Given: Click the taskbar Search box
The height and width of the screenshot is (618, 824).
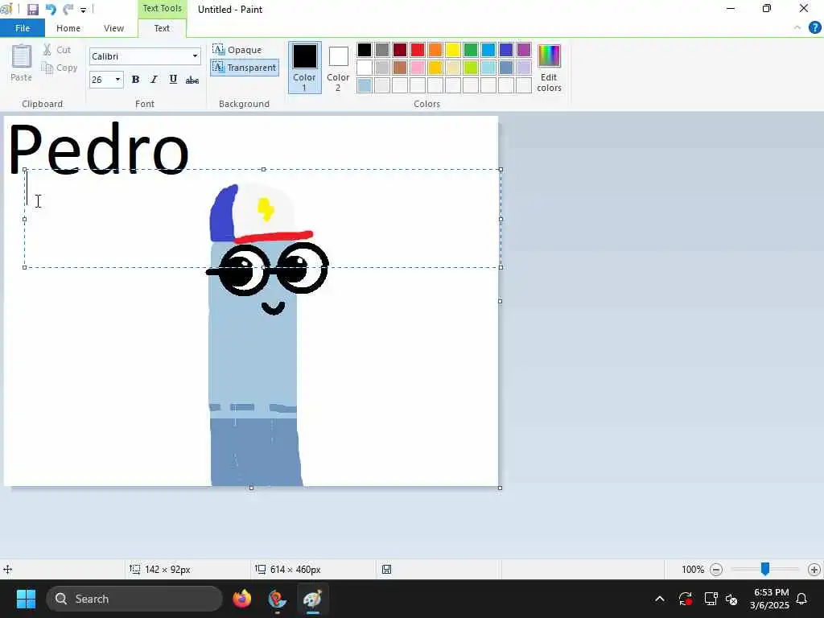Looking at the screenshot, I should click(134, 599).
